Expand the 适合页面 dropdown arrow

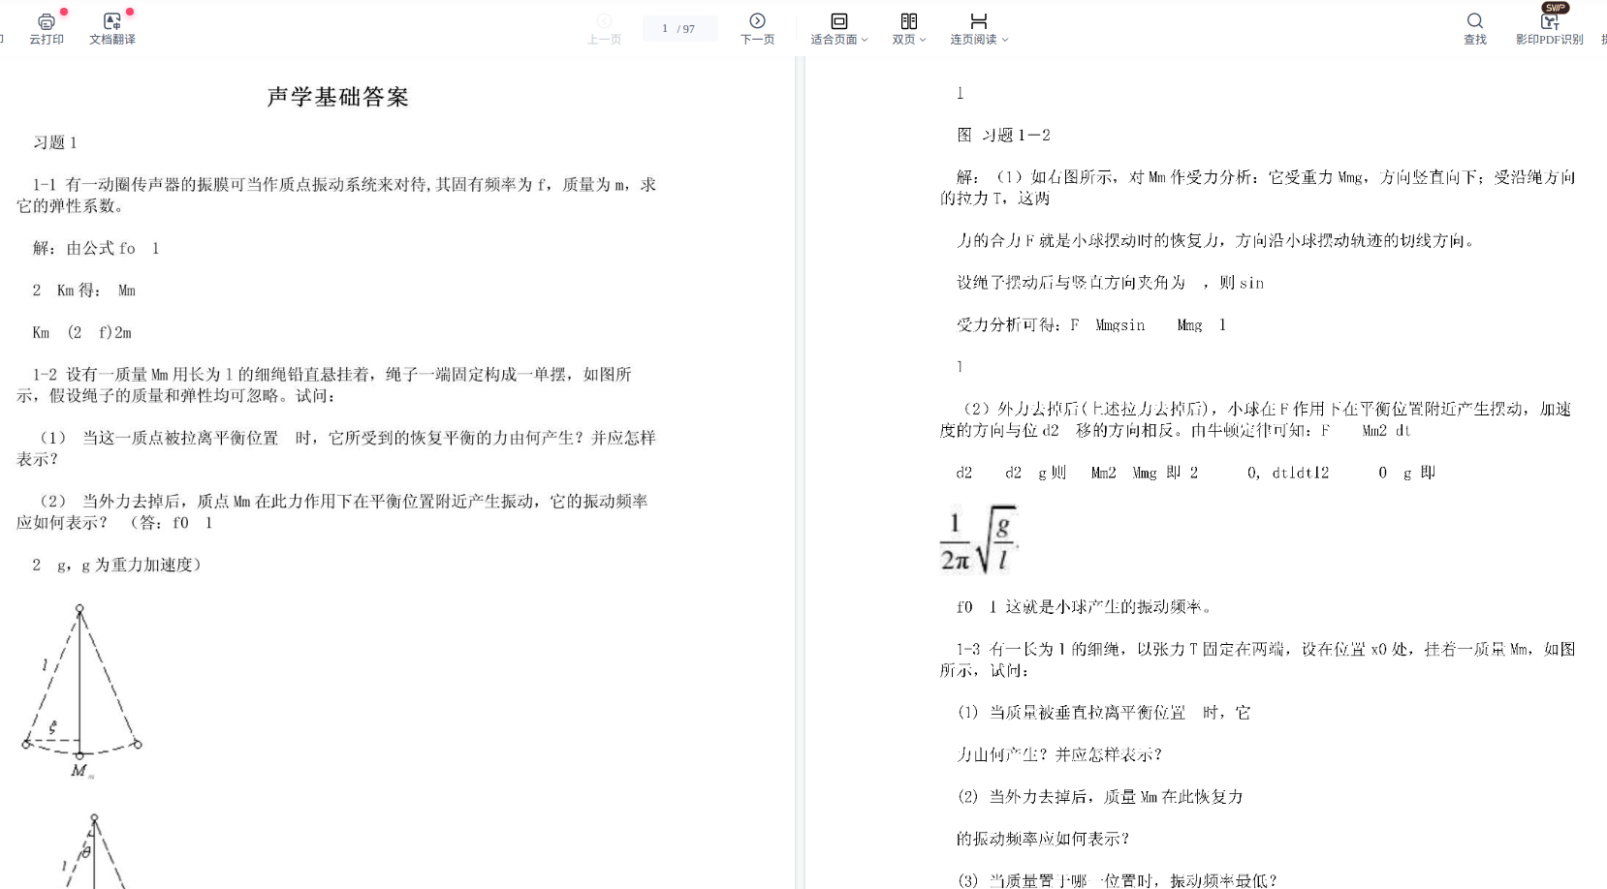click(x=865, y=40)
